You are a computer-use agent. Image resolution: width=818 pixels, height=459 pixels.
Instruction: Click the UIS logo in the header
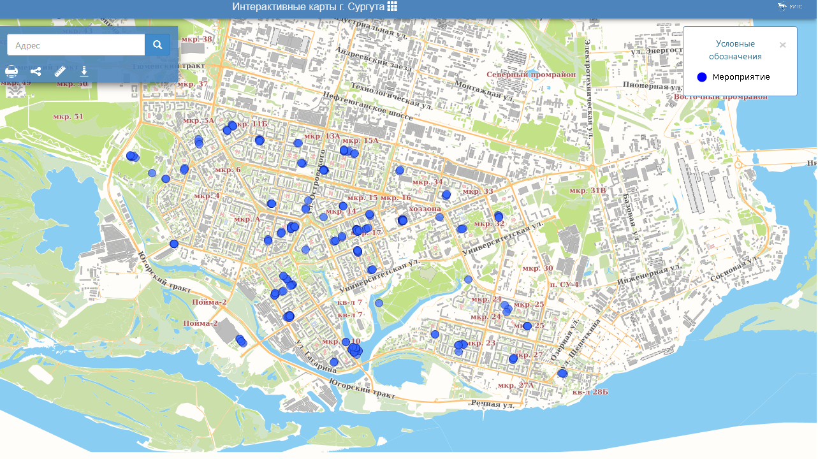789,7
